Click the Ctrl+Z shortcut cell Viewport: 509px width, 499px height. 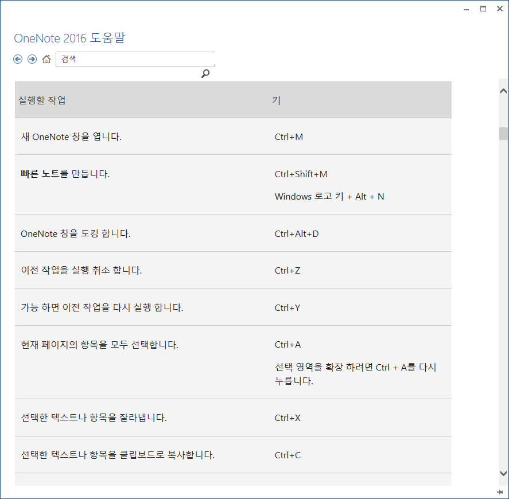click(287, 271)
